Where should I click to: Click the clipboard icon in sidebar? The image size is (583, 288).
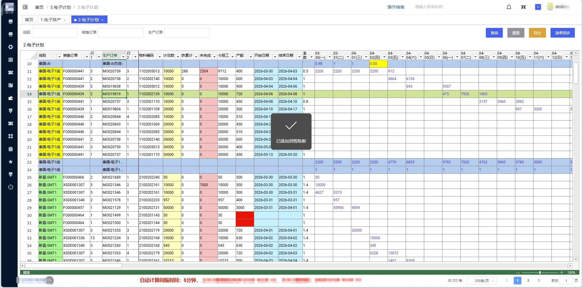coord(11,149)
